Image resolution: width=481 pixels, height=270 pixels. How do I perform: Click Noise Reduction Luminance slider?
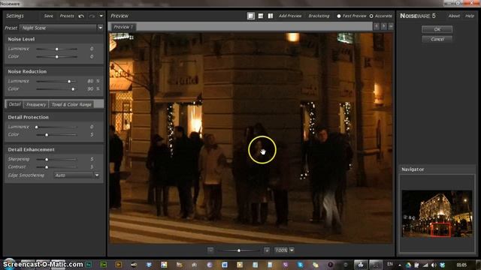56,81
